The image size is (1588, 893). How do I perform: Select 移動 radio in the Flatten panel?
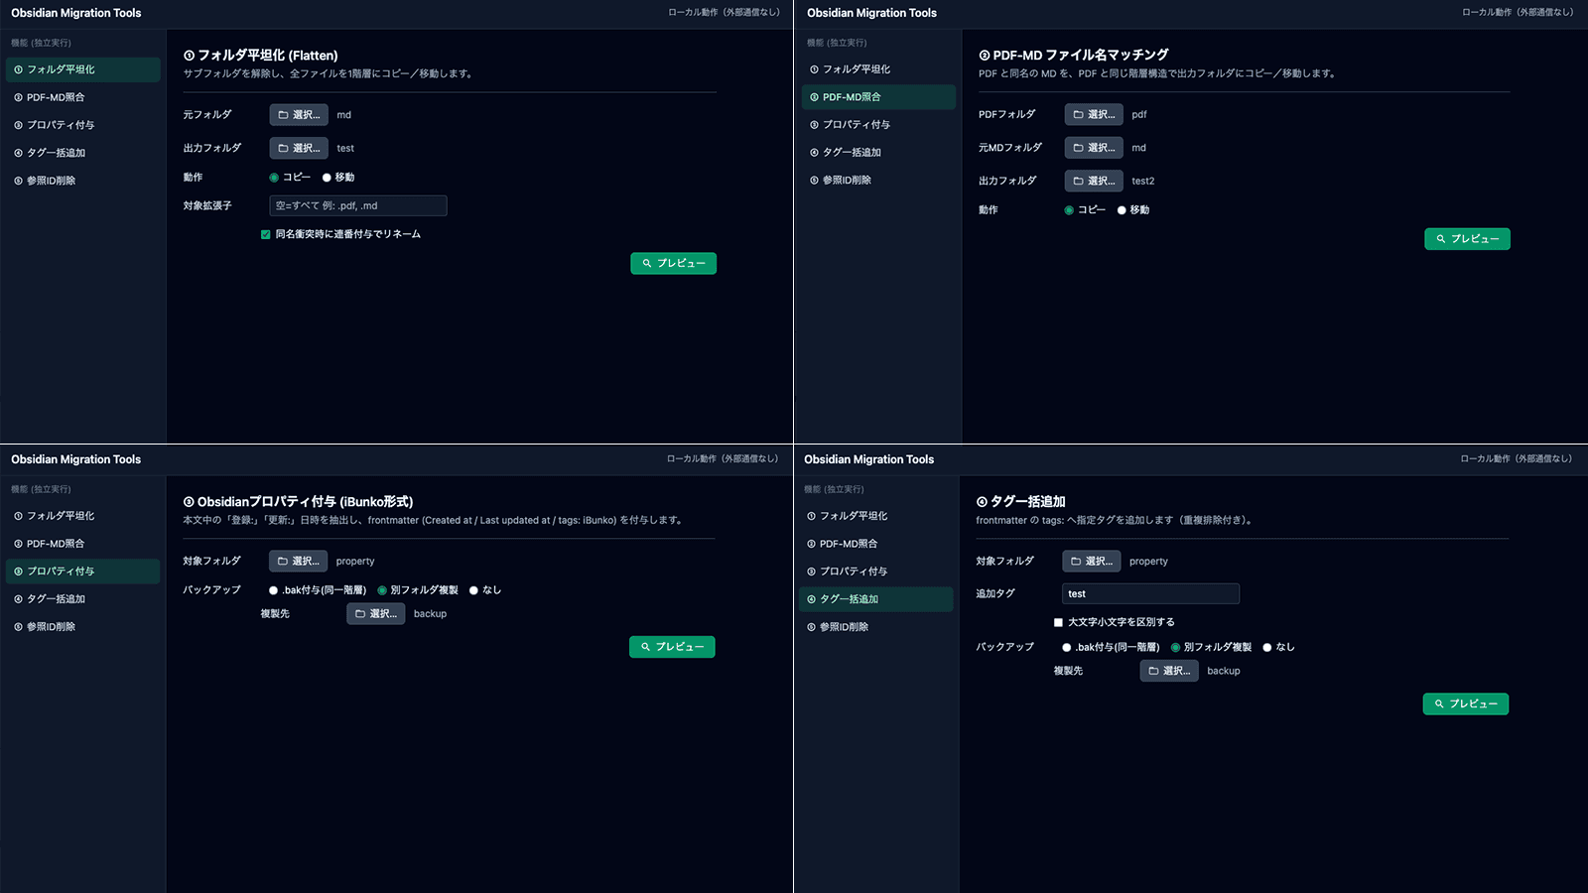click(327, 178)
